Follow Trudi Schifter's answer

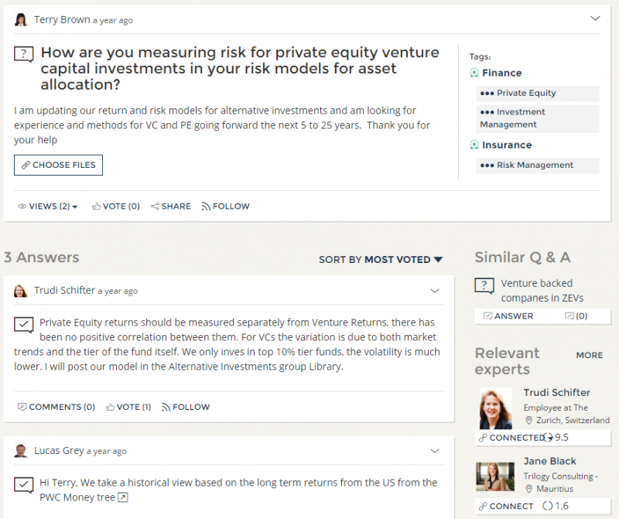point(186,407)
